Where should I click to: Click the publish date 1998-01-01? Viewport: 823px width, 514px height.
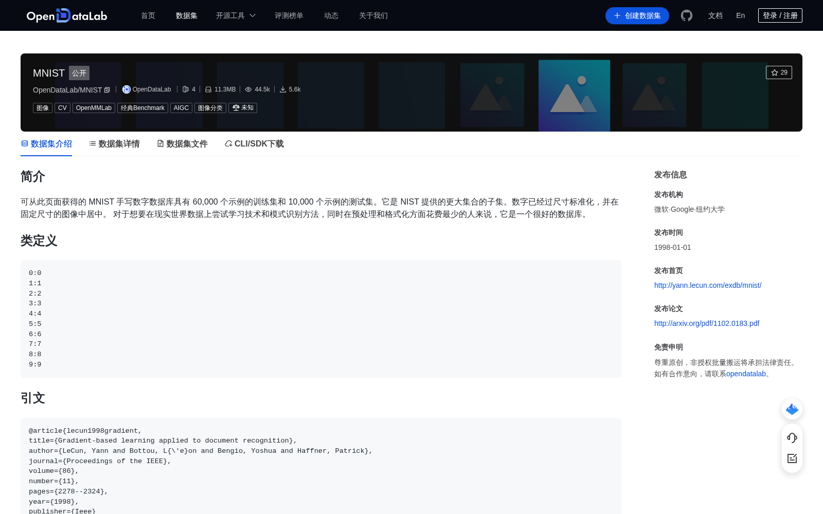673,247
